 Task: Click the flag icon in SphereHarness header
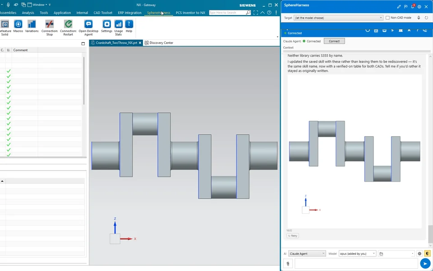pyautogui.click(x=405, y=7)
